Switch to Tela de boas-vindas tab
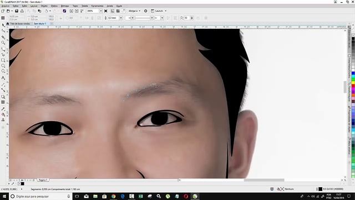This screenshot has width=355, height=200. coord(20,23)
